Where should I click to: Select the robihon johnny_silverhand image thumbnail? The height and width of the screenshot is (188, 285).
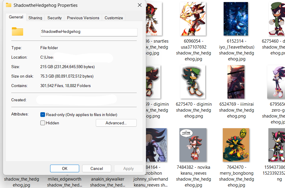tap(156, 145)
